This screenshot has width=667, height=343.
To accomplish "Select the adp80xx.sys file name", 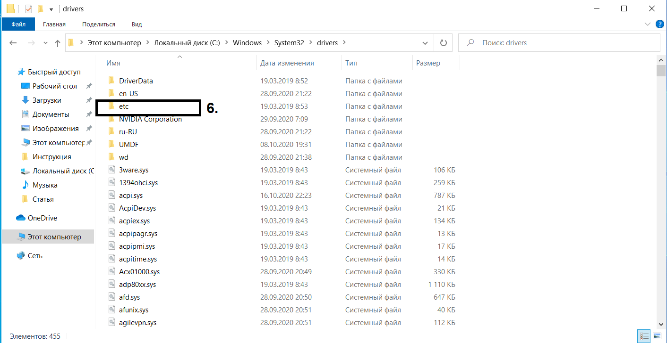I will click(137, 285).
